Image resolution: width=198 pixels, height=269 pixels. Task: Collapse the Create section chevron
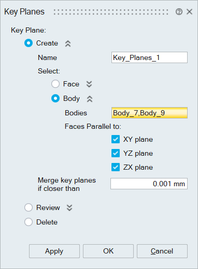click(x=68, y=43)
